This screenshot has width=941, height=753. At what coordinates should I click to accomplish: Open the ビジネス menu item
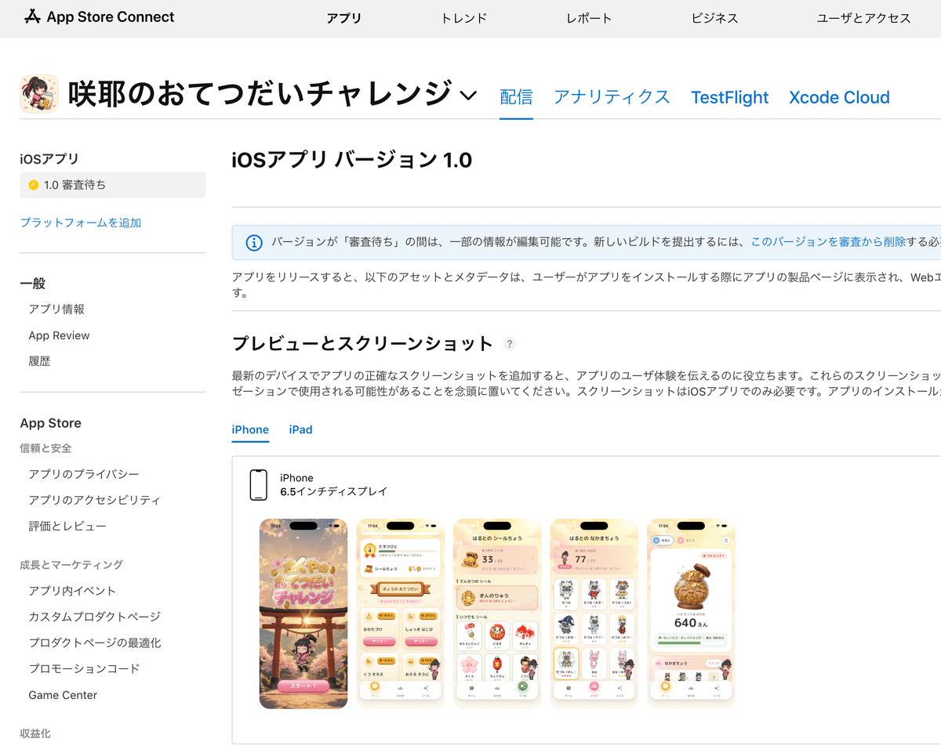click(x=715, y=18)
